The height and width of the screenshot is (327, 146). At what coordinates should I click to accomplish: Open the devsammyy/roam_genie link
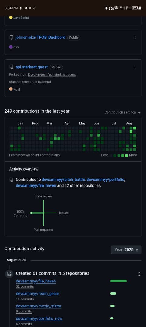[x=37, y=294]
